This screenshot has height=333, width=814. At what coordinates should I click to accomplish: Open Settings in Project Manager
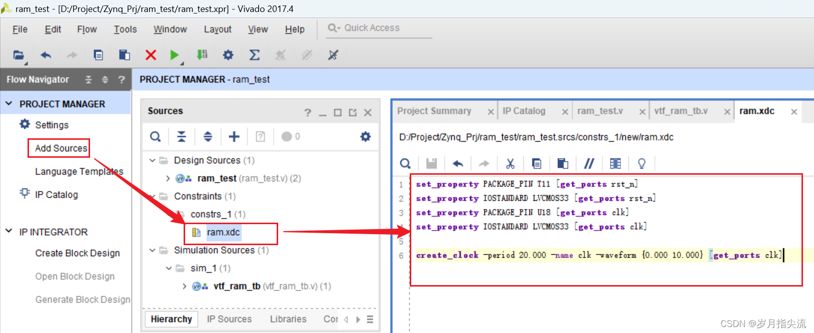point(52,125)
